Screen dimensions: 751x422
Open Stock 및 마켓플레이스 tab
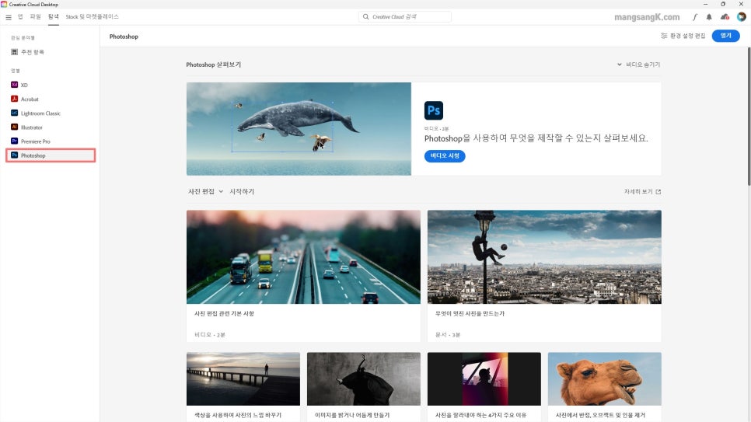coord(92,17)
